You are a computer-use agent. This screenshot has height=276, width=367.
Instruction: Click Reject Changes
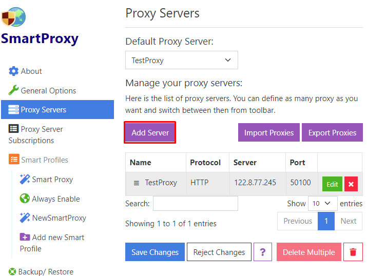pyautogui.click(x=219, y=252)
